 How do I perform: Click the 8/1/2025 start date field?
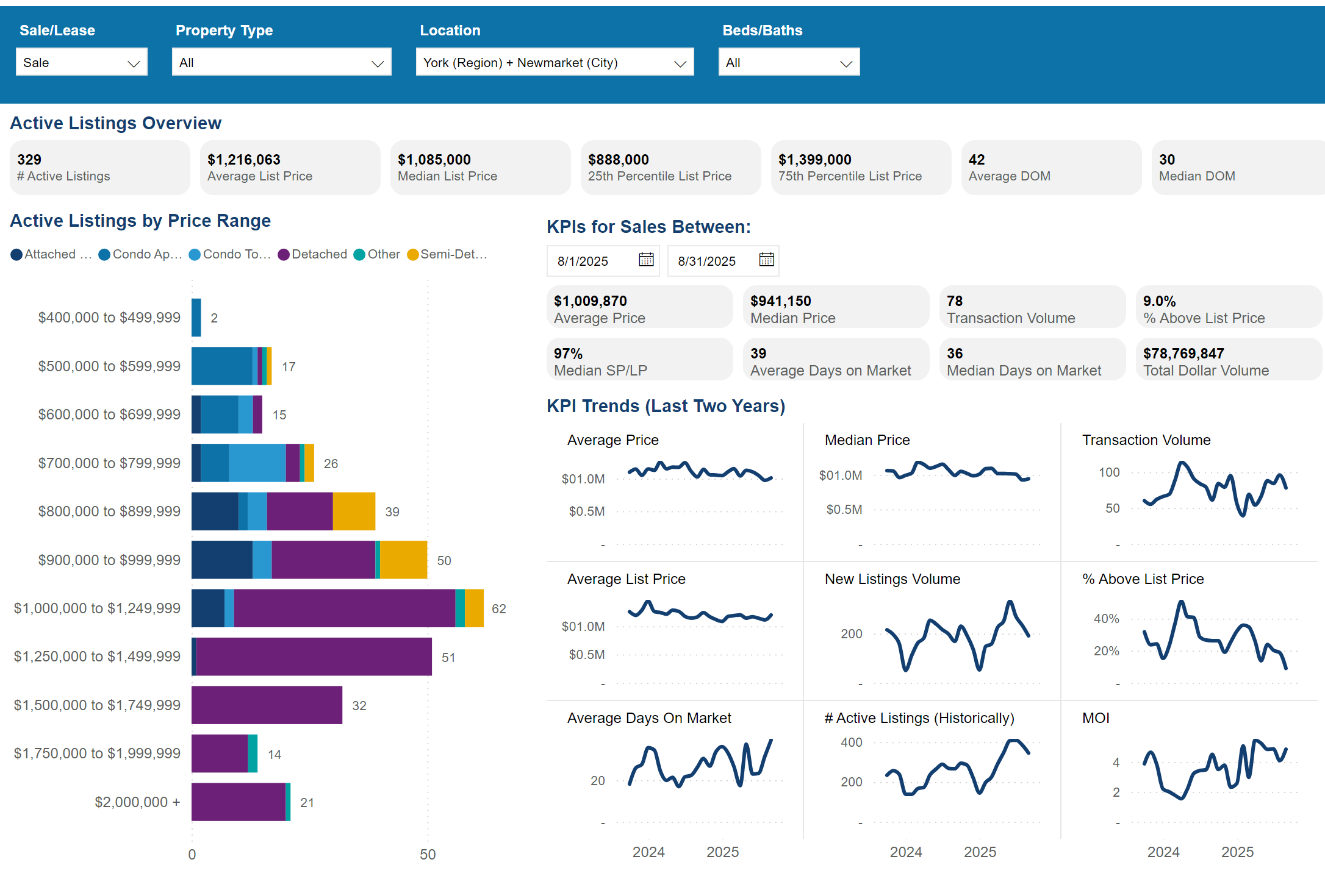tap(583, 262)
